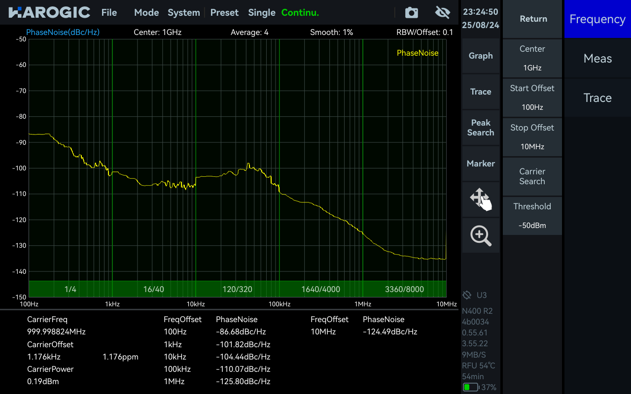The height and width of the screenshot is (394, 631).
Task: Toggle the crossed-out eye visibility icon
Action: click(x=443, y=13)
